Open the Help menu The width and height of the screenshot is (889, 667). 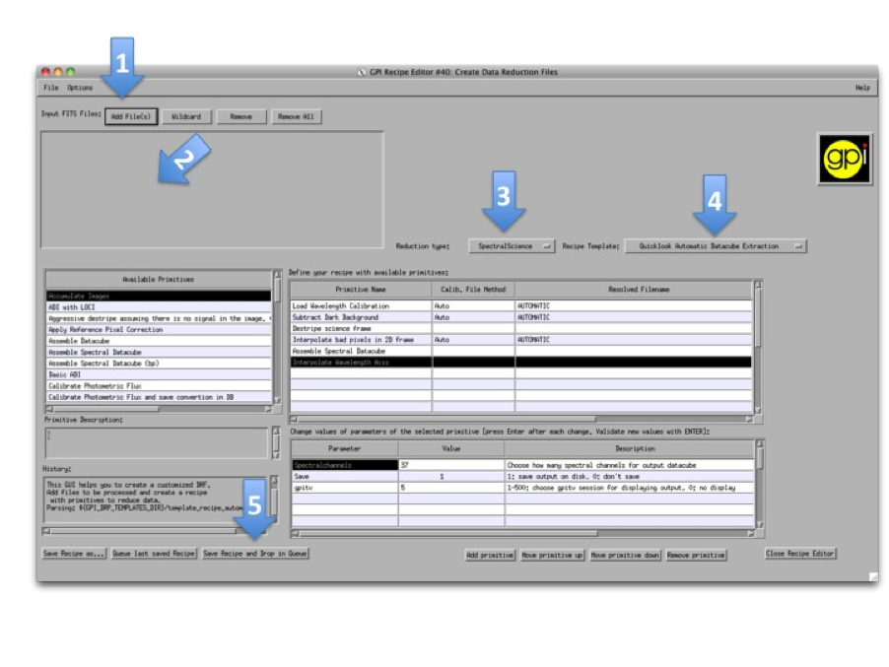pyautogui.click(x=861, y=88)
